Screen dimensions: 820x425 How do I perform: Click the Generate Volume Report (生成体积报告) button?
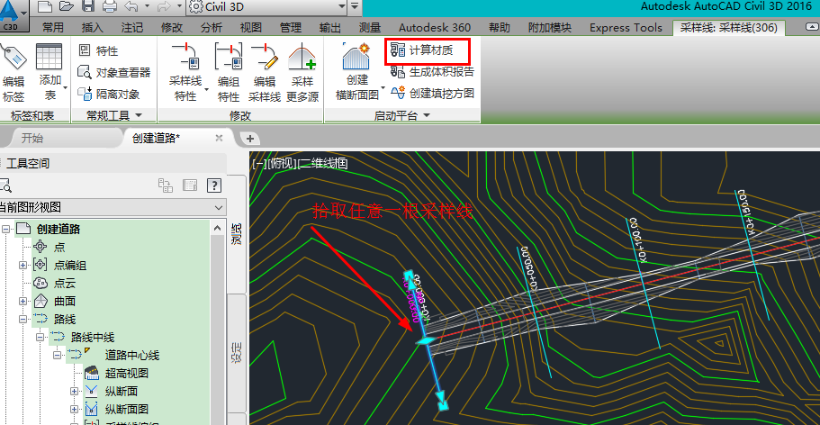432,72
